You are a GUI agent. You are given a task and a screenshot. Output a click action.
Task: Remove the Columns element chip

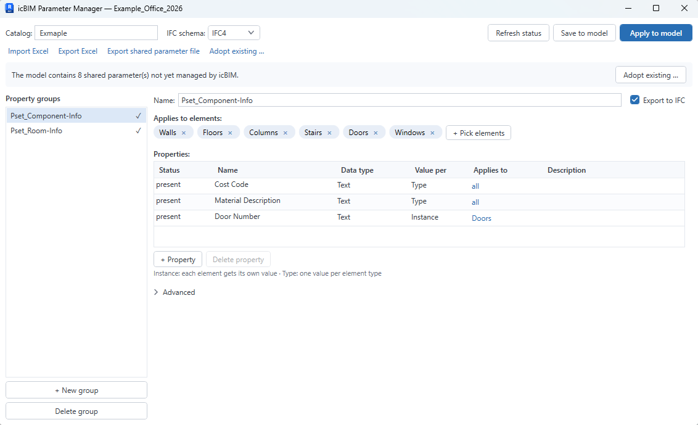[285, 133]
